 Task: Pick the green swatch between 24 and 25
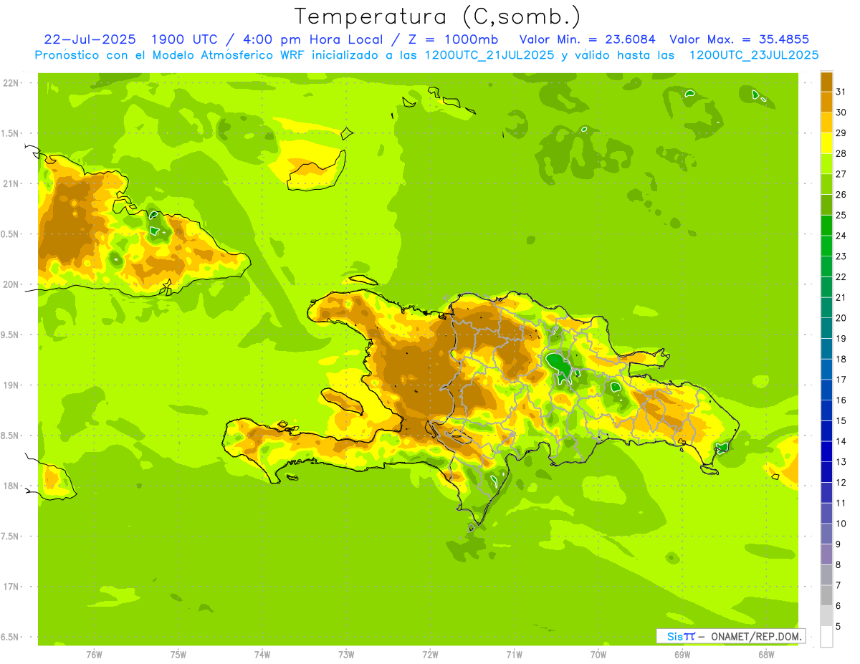pyautogui.click(x=826, y=226)
